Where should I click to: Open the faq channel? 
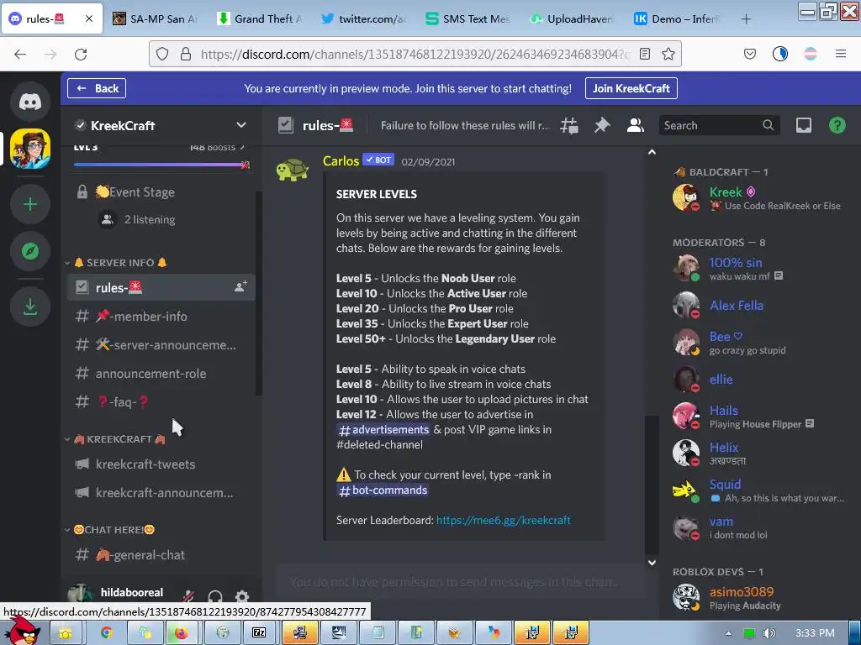[x=161, y=402]
